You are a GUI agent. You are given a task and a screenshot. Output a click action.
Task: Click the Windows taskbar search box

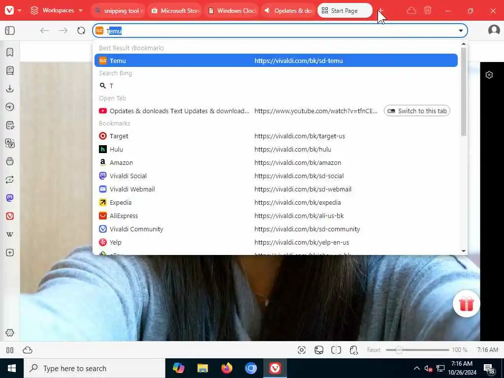pyautogui.click(x=94, y=368)
